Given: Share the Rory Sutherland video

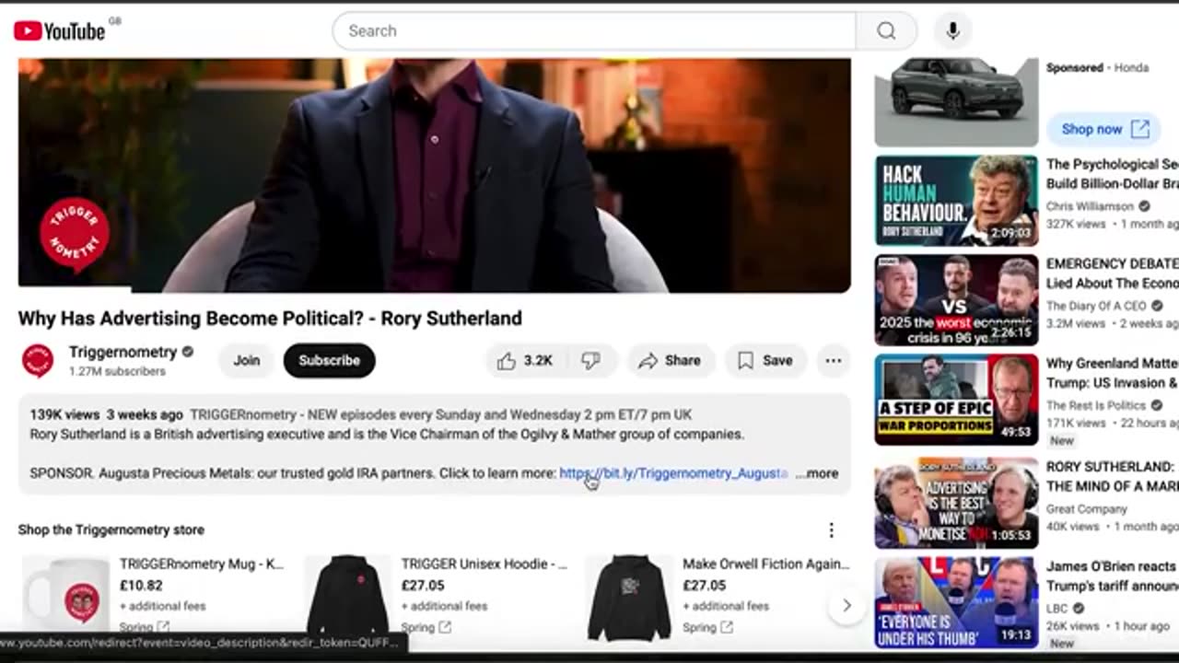Looking at the screenshot, I should point(671,361).
